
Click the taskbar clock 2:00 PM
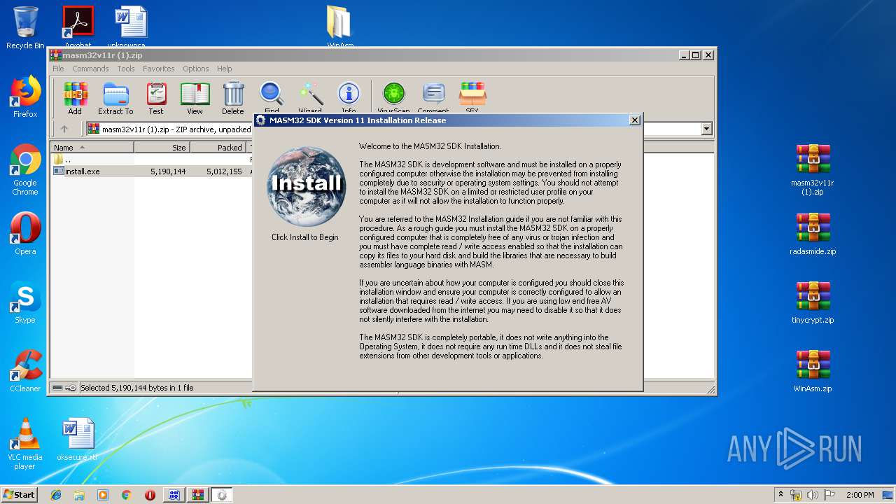point(860,495)
